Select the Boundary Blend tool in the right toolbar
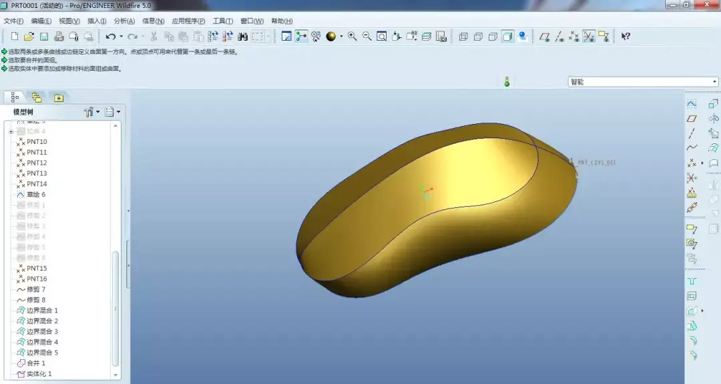721x384 pixels. [x=713, y=148]
